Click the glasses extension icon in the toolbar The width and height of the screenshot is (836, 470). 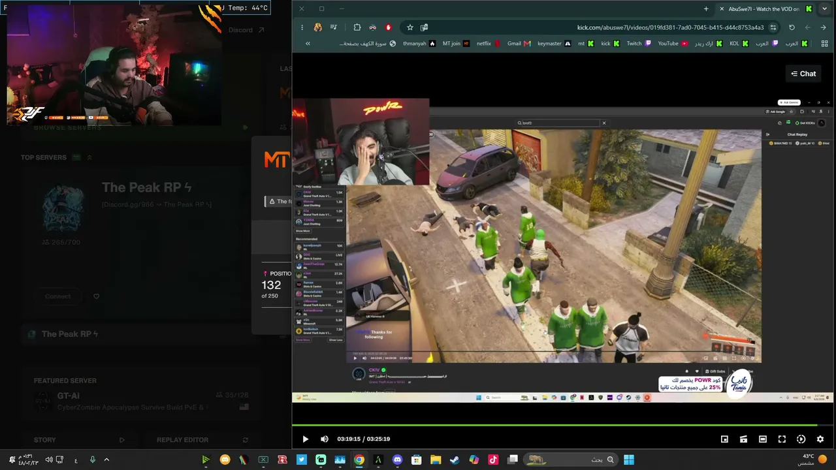point(373,27)
